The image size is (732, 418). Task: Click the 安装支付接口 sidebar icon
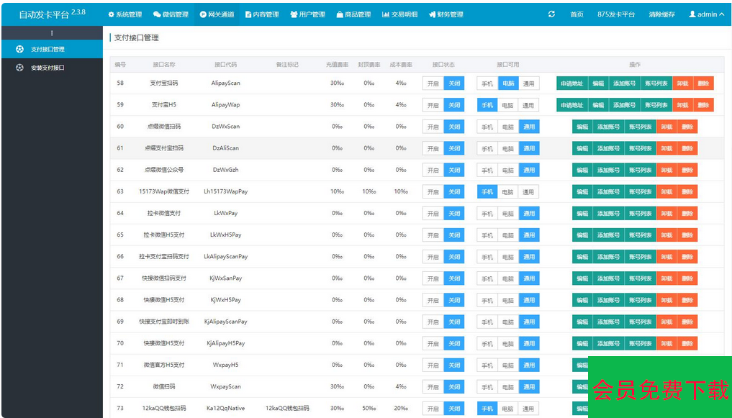pos(19,68)
